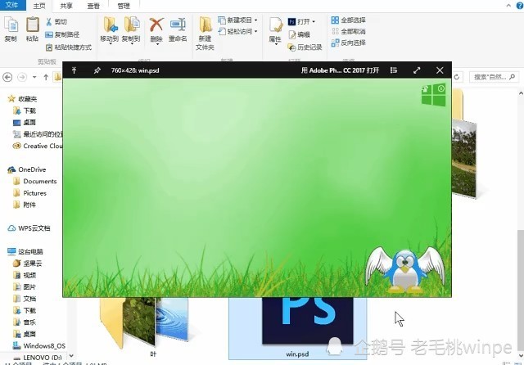Click Select all (全部选择)
This screenshot has width=524, height=365.
point(349,20)
